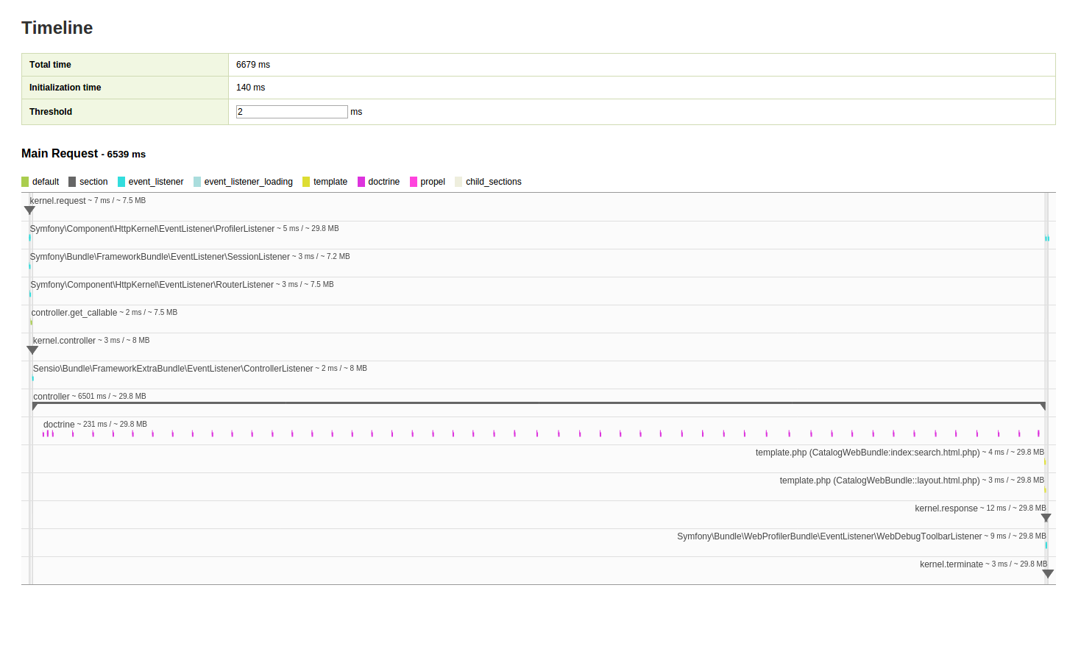Image resolution: width=1081 pixels, height=663 pixels.
Task: Click the ControllerListener event label
Action: tap(173, 369)
